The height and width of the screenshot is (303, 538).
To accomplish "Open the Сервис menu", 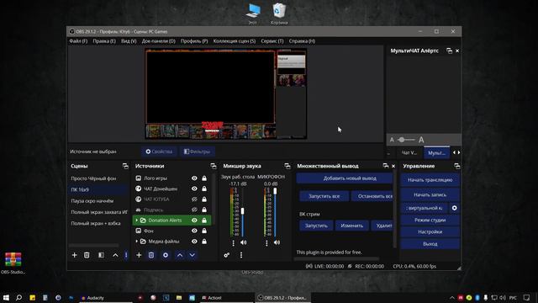I will [x=272, y=41].
